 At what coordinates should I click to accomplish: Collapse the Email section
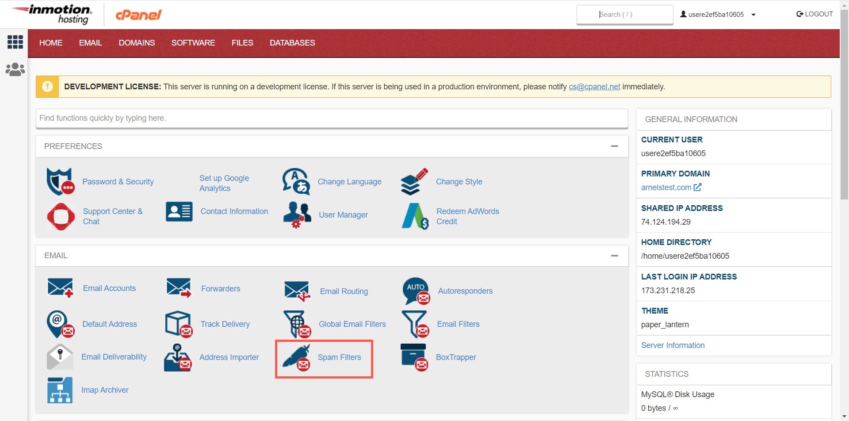pyautogui.click(x=614, y=256)
